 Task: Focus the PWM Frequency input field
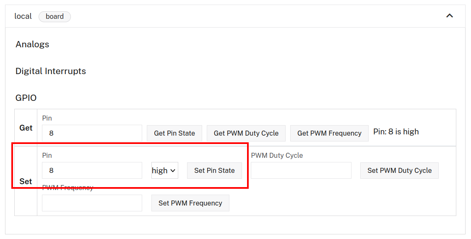[92, 203]
